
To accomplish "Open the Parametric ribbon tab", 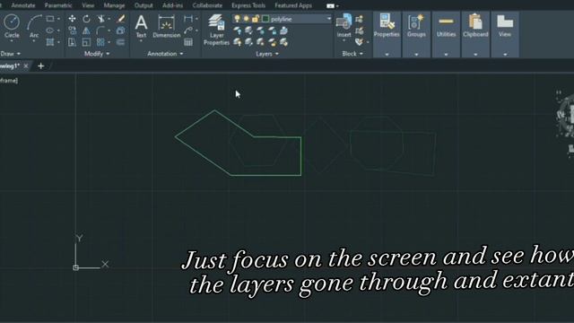I will (58, 5).
